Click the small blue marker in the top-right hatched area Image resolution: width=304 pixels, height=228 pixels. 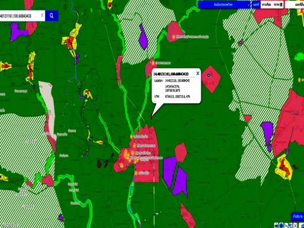[x=241, y=42]
